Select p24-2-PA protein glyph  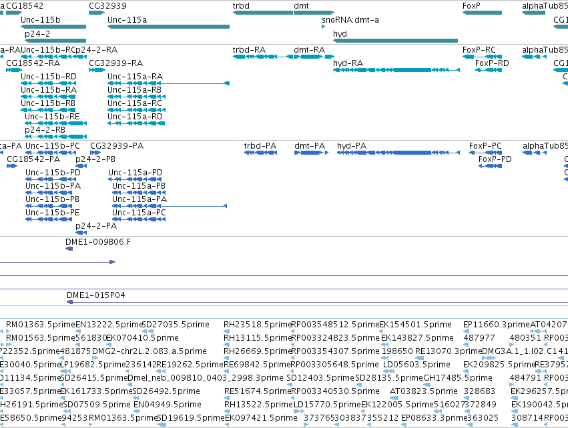point(81,233)
